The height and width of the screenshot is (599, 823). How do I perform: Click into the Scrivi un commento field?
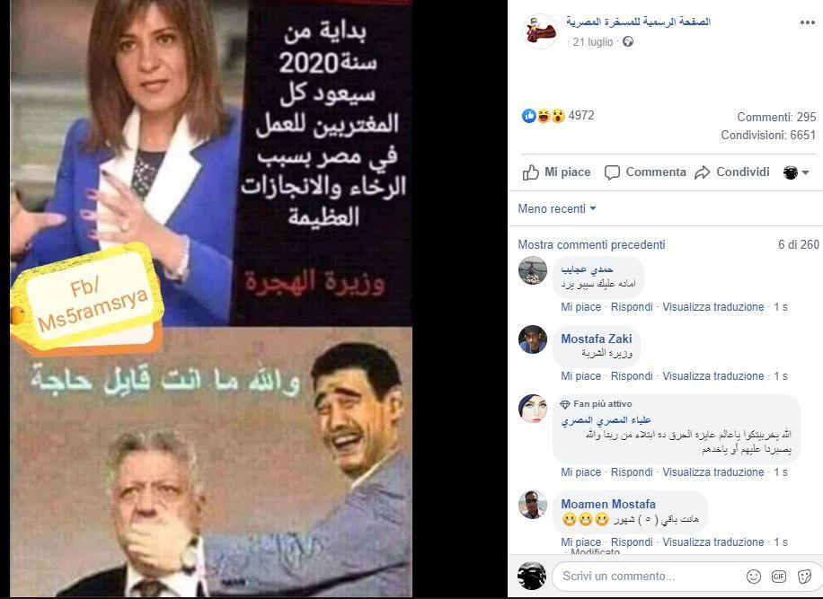(x=650, y=577)
